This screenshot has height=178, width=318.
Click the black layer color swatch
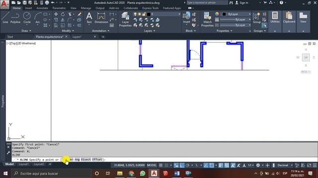(x=149, y=14)
